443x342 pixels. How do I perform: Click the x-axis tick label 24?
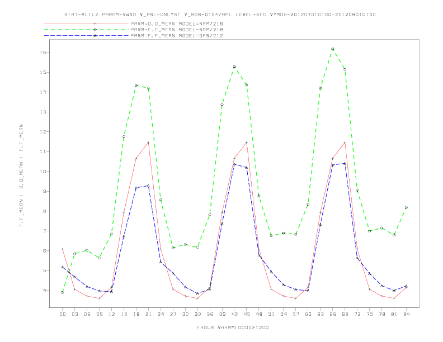(161, 314)
